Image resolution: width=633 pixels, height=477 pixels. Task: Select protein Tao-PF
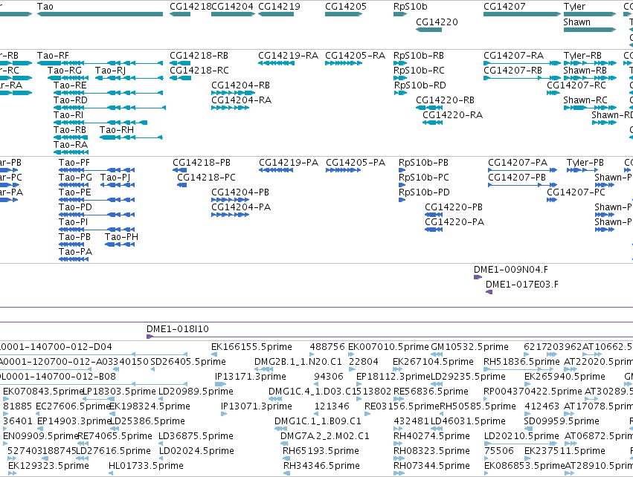click(x=97, y=170)
